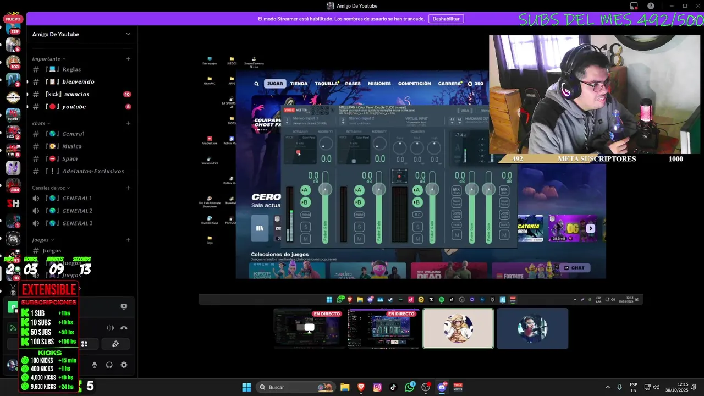Click taskbar microphone tray icon
The width and height of the screenshot is (704, 396).
click(620, 387)
